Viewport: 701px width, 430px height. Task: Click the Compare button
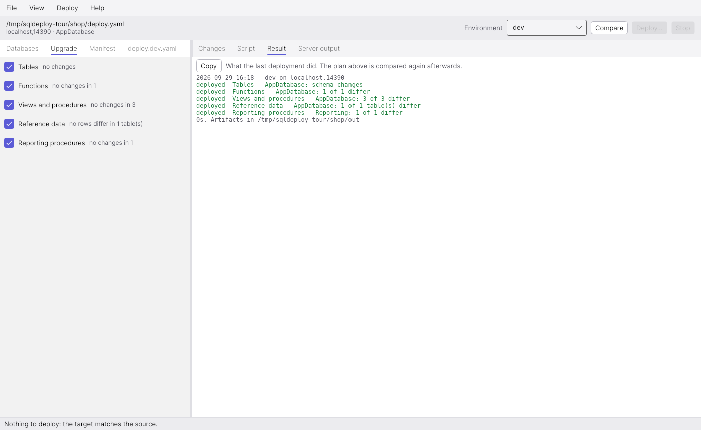click(609, 28)
